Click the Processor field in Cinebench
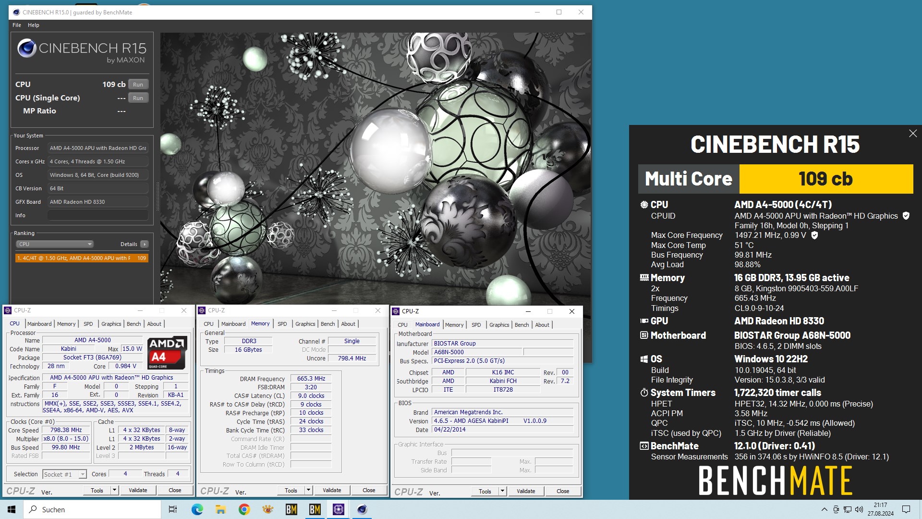This screenshot has width=922, height=519. [x=98, y=148]
